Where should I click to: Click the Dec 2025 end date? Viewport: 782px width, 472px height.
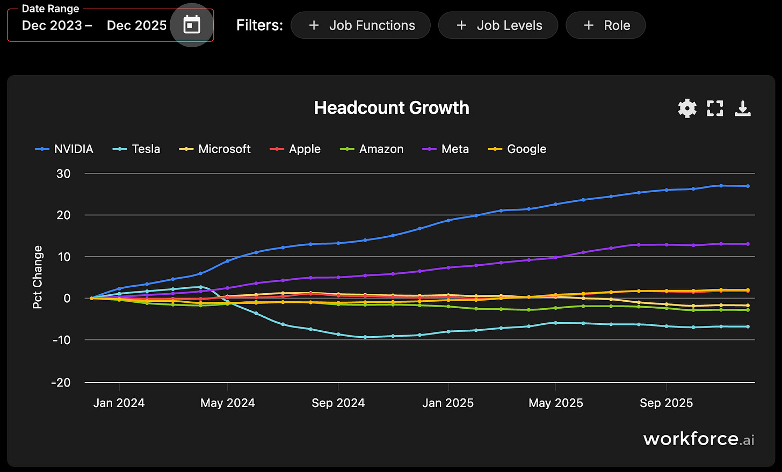pos(136,25)
